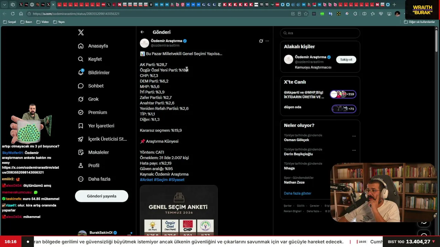Open more options for Derin Beşikçioğlu trend
This screenshot has width=440, height=247.
pos(354,150)
